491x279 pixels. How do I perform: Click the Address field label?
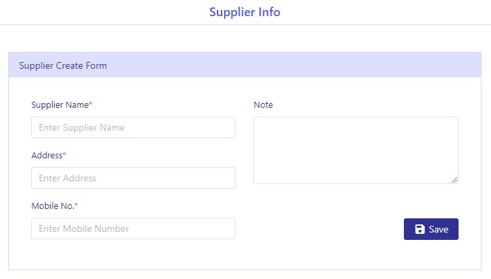point(47,155)
